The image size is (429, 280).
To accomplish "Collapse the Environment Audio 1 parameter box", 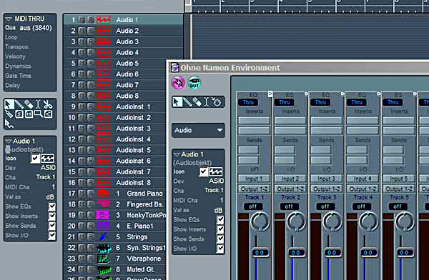I will tap(177, 154).
